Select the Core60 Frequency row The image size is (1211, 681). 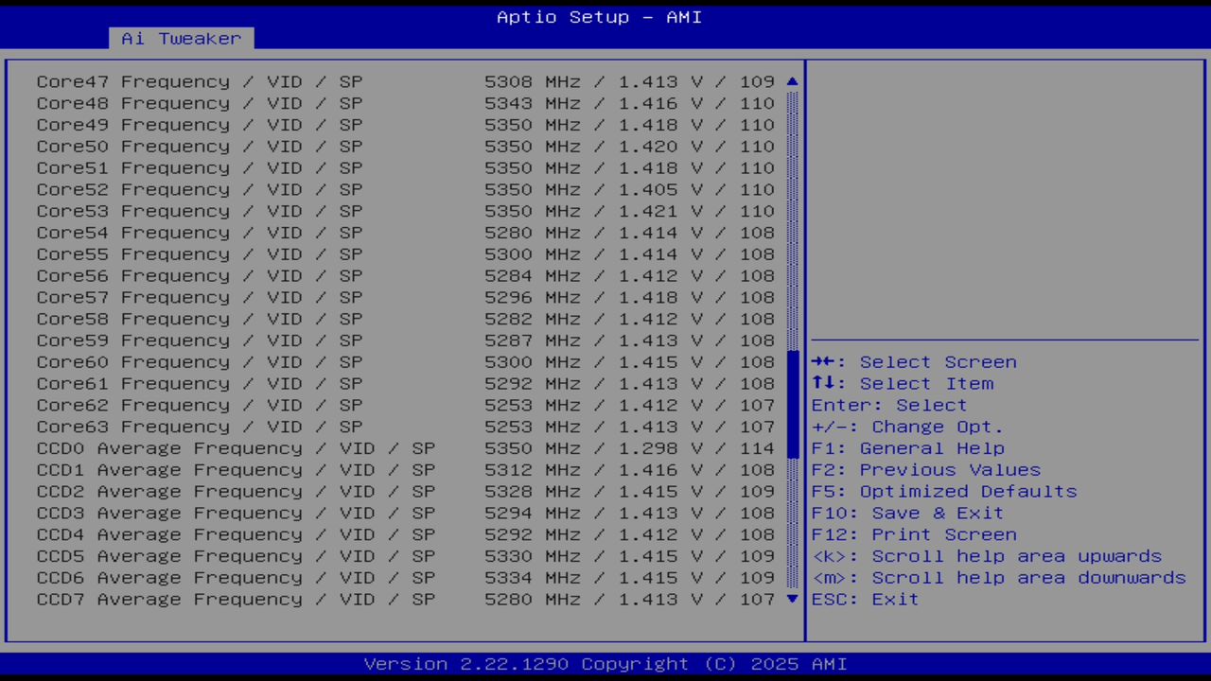click(284, 361)
